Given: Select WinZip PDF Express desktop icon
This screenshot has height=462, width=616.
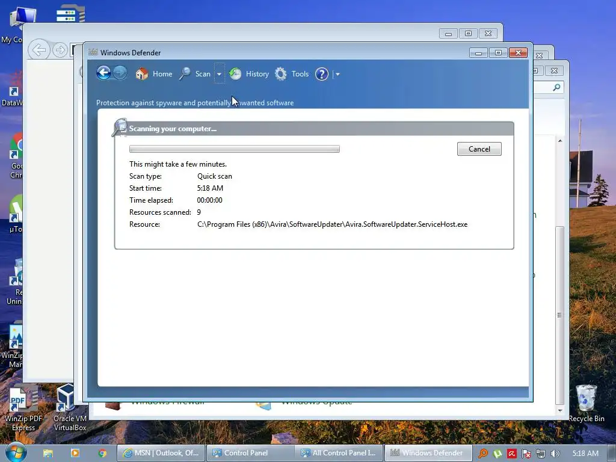Looking at the screenshot, I should pyautogui.click(x=23, y=407).
